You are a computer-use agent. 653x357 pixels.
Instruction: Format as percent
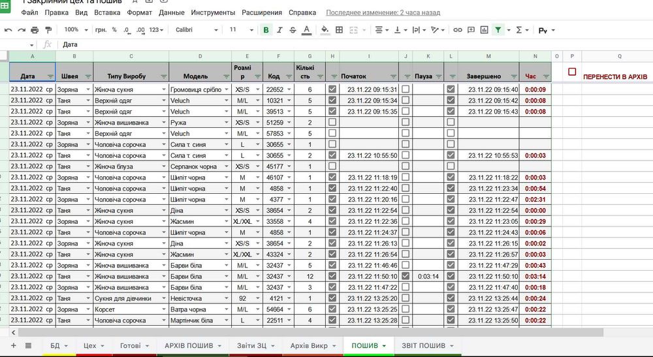114,30
